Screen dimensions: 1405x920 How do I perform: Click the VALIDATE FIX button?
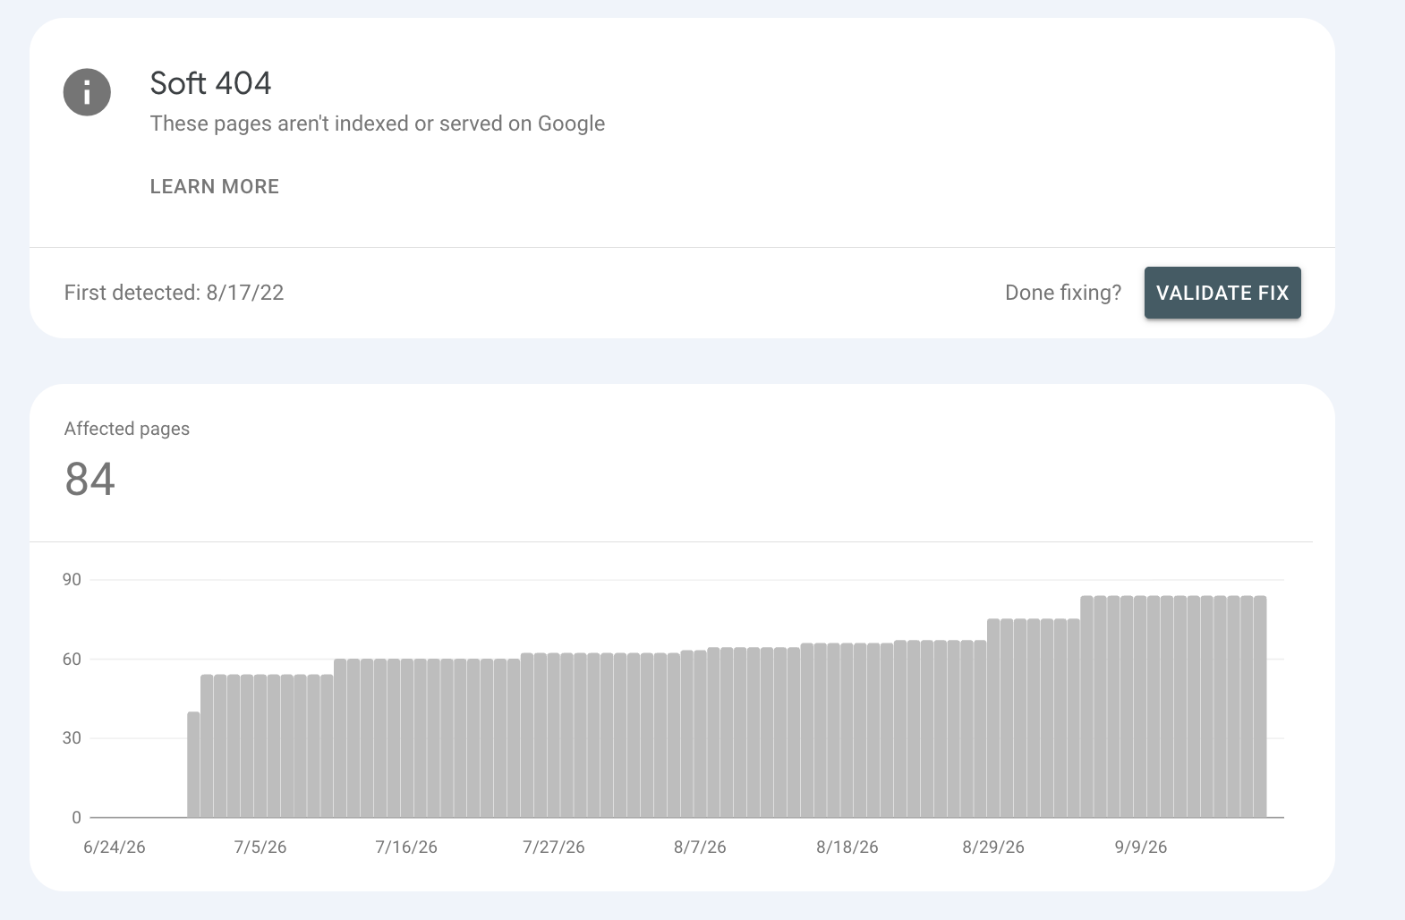click(1222, 293)
